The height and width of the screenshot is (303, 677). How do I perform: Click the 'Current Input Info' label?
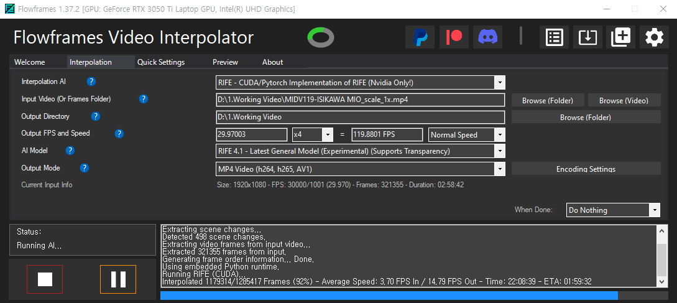pos(47,185)
